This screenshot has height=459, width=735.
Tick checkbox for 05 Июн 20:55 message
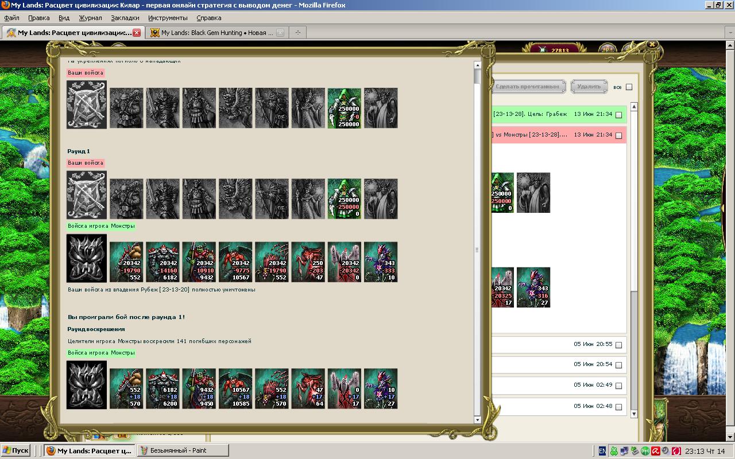tap(618, 345)
